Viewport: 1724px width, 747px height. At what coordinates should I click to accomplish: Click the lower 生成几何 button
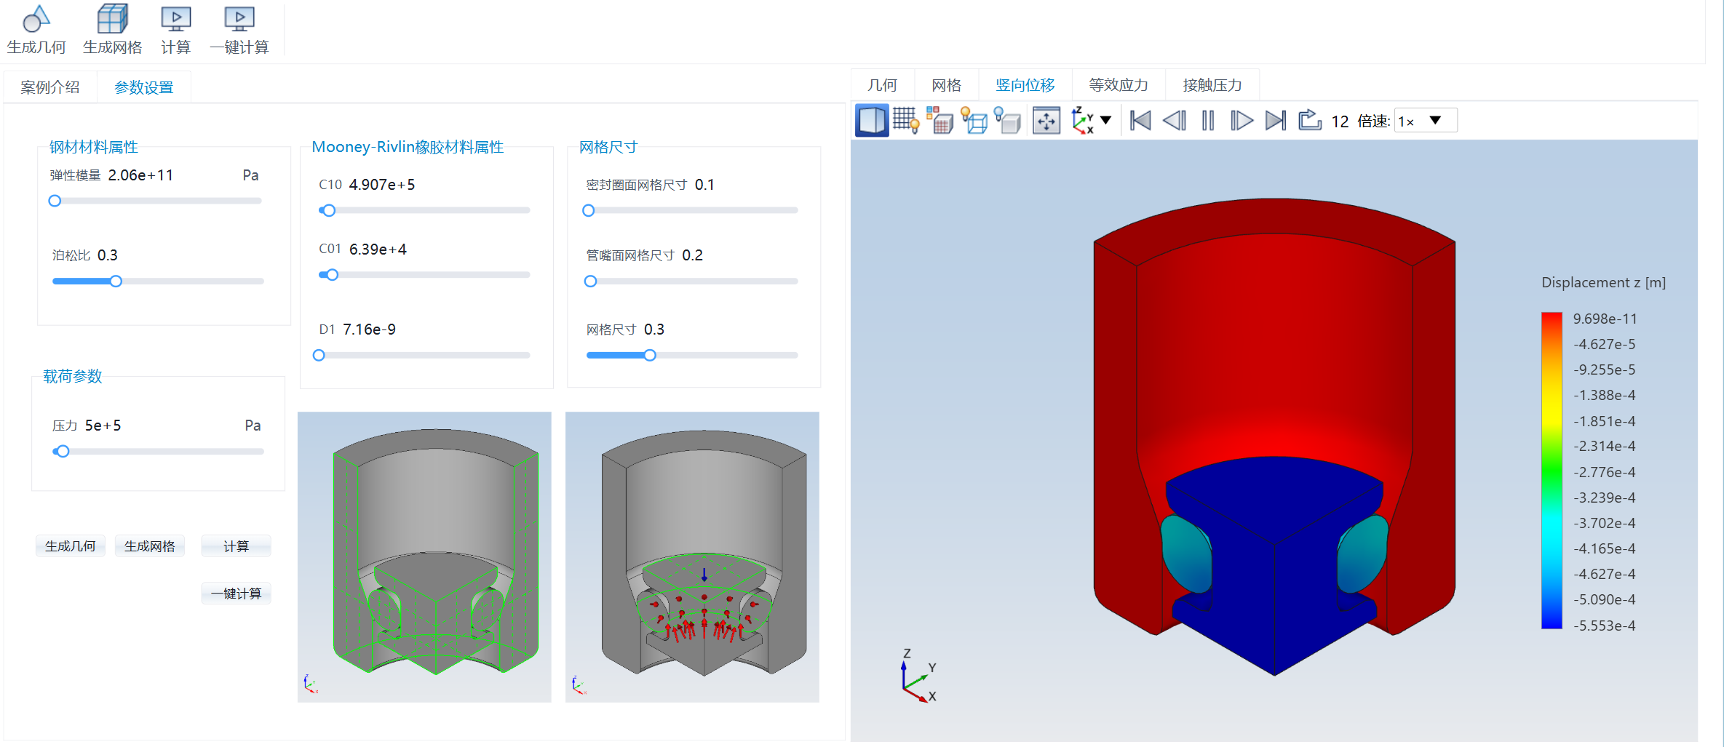[x=71, y=546]
